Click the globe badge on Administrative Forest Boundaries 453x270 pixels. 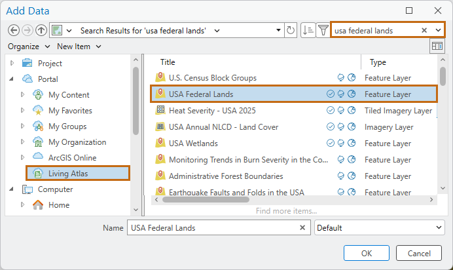click(x=352, y=176)
